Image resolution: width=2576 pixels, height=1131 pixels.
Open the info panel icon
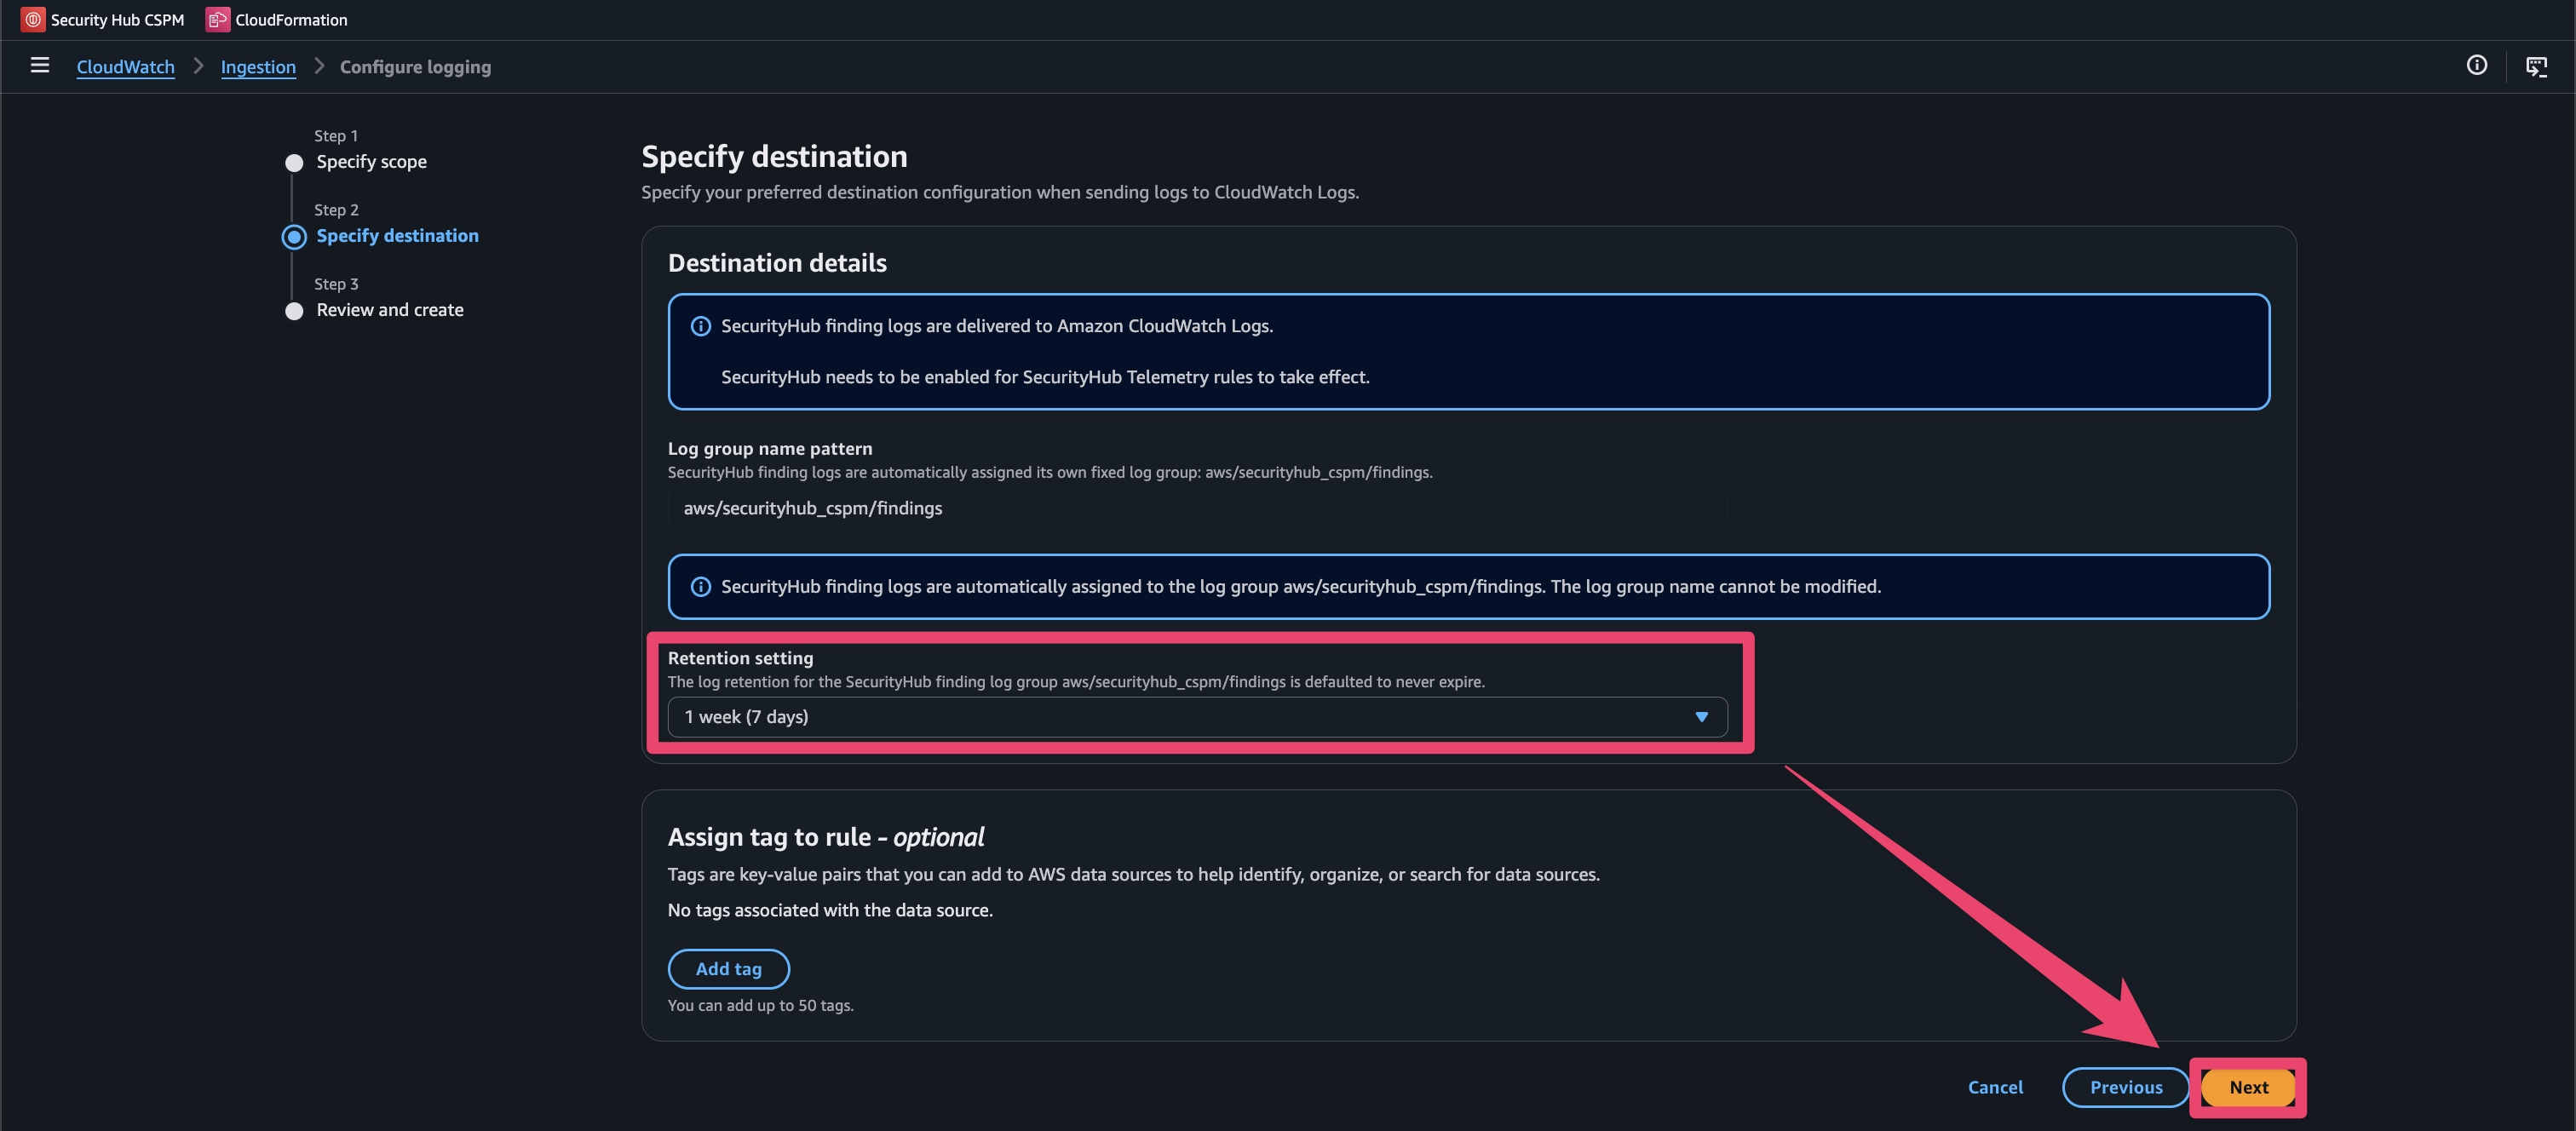(2476, 66)
